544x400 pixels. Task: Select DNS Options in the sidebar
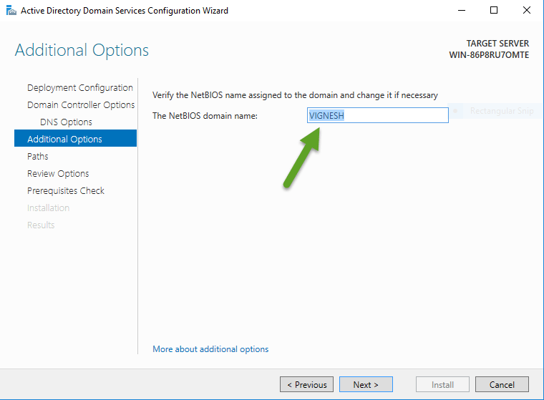pos(66,122)
